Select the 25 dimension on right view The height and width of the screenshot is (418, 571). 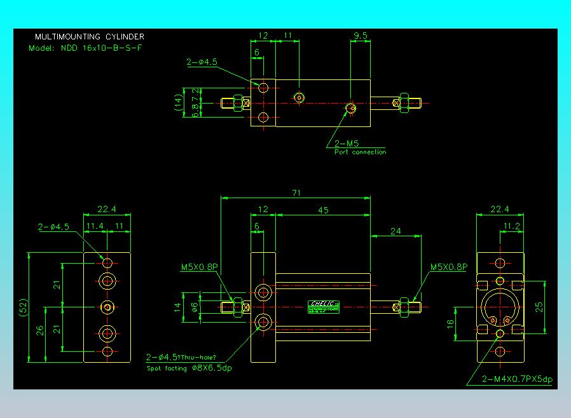539,307
